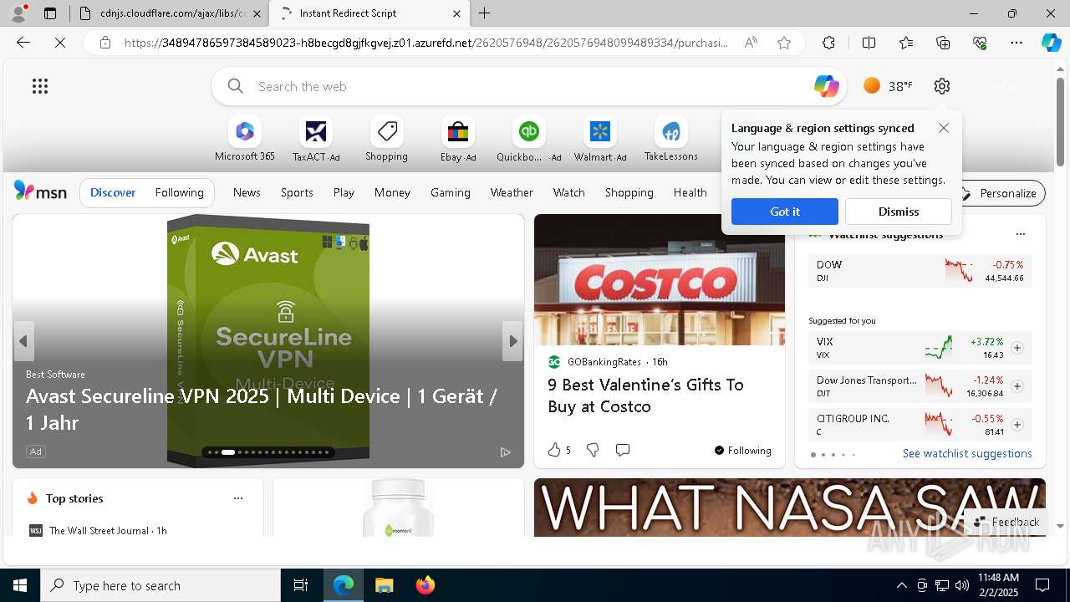Click the Got it button
1070x602 pixels.
pos(785,212)
